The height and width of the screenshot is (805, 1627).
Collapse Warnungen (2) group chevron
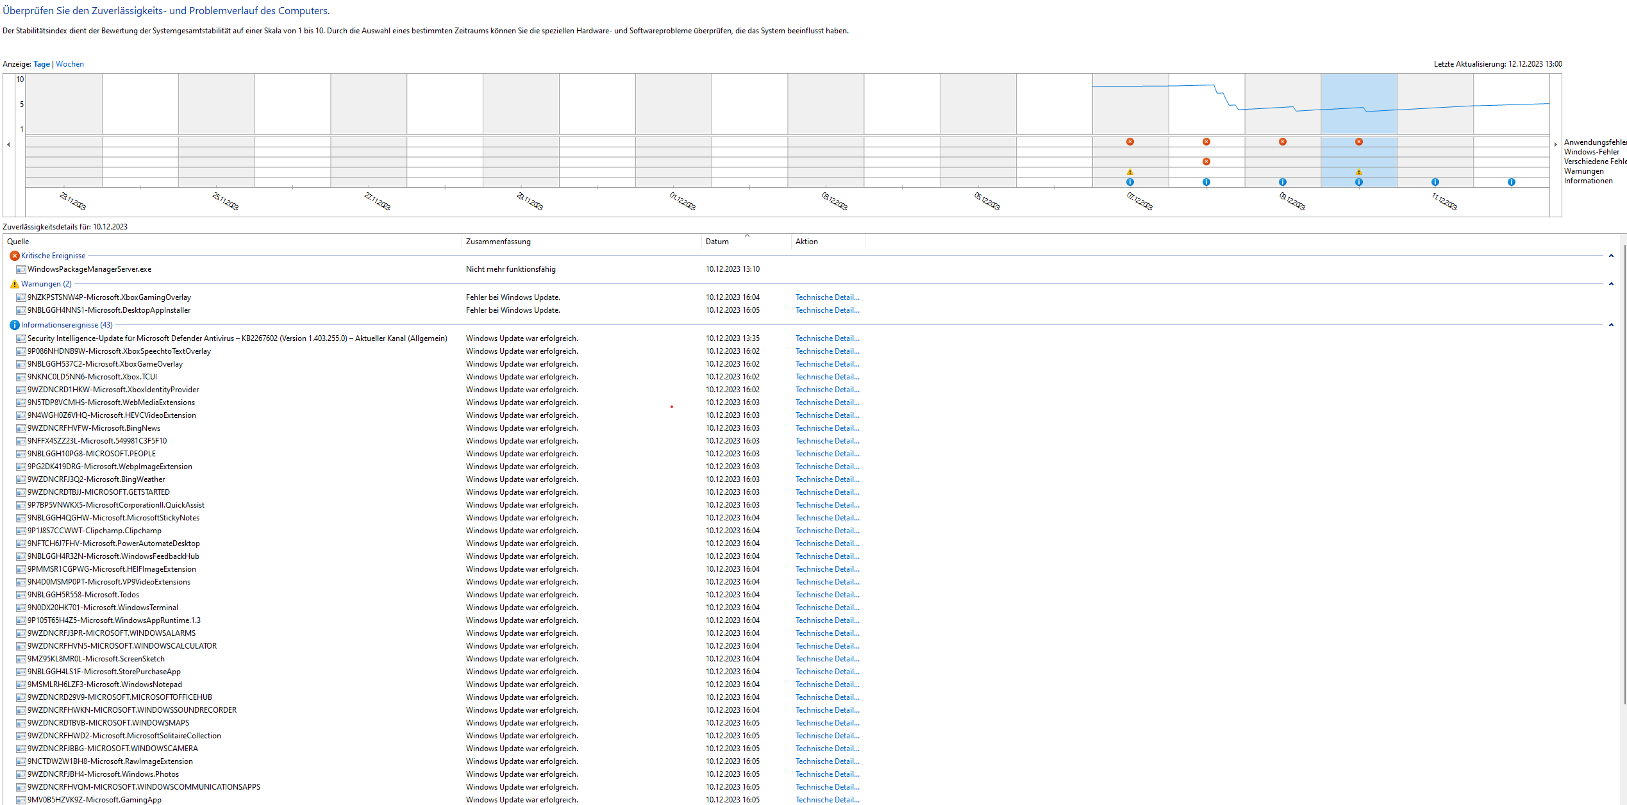tap(1611, 284)
